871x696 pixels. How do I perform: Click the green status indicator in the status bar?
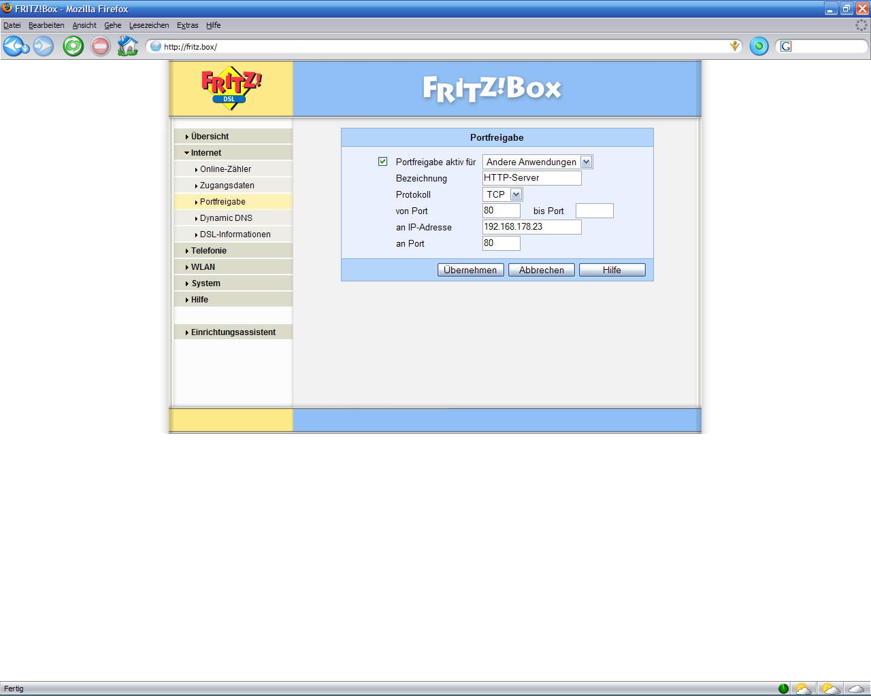(x=783, y=689)
